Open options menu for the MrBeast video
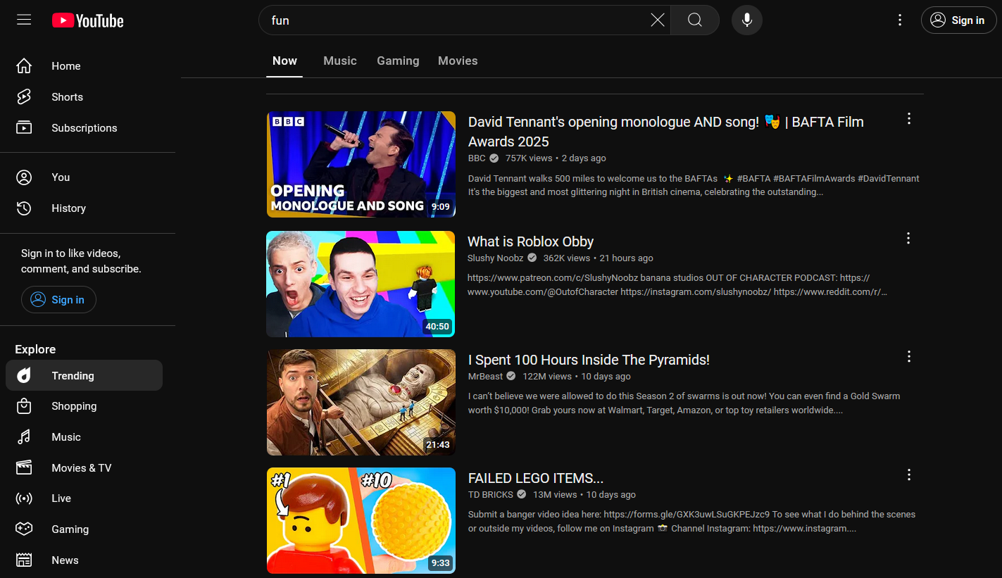The width and height of the screenshot is (1002, 578). (908, 356)
